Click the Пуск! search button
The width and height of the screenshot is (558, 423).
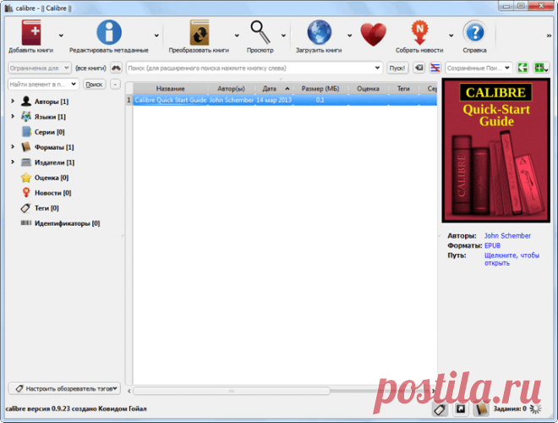(x=397, y=68)
